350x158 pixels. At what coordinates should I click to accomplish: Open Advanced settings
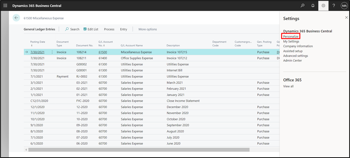pos(295,56)
